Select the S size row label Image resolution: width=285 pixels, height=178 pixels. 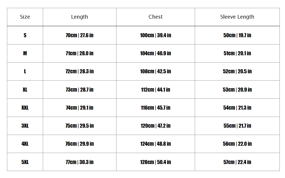[25, 35]
